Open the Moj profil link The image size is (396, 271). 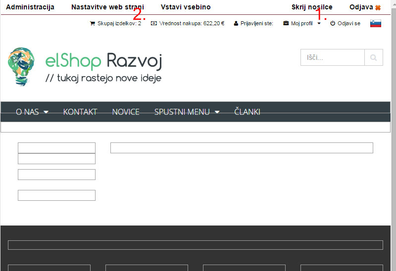point(302,23)
